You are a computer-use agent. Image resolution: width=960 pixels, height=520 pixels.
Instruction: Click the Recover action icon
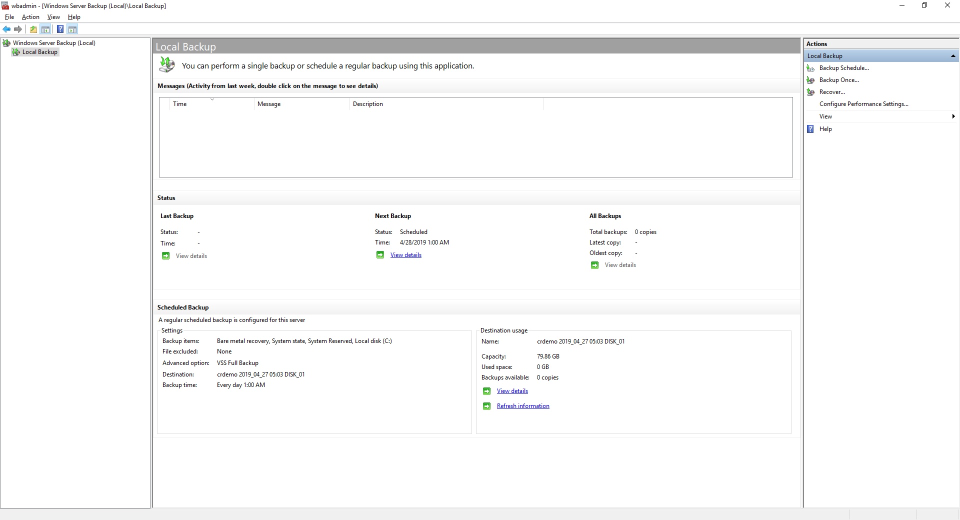point(810,92)
